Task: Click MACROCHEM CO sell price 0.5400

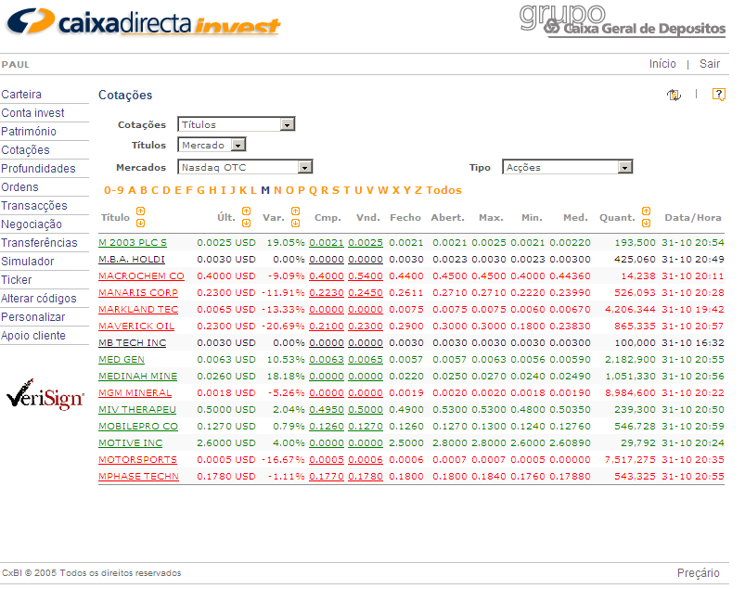Action: pos(366,276)
